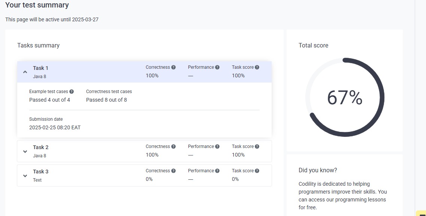Screen dimensions: 426x216
Task: Click 'This page will be active until' notice
Action: (52, 19)
